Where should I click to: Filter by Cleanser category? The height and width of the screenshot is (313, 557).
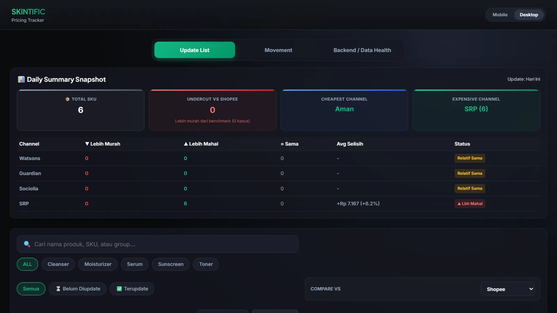coord(58,264)
